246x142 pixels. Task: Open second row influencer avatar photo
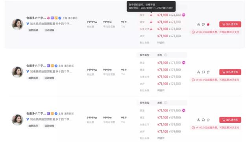(18, 72)
